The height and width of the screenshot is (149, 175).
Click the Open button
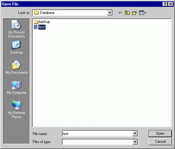[x=160, y=133]
